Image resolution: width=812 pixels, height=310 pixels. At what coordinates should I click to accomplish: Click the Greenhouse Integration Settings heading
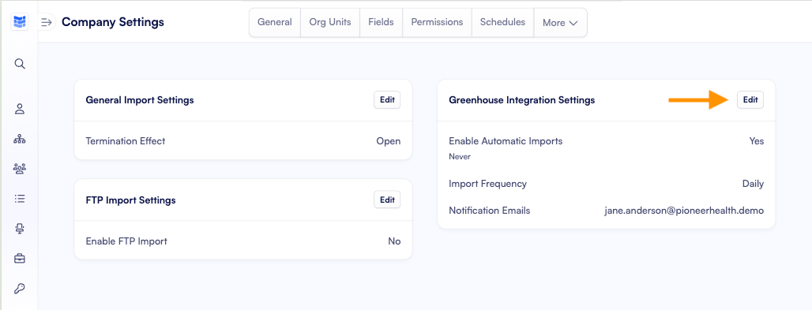pyautogui.click(x=522, y=100)
